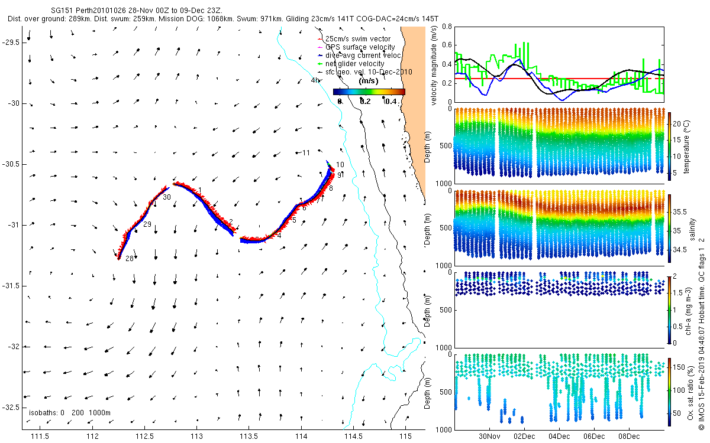Click the day "2" marker on the glider track
Screen dimensions: 710x443
(231, 221)
